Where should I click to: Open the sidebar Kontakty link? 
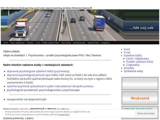[129, 68]
